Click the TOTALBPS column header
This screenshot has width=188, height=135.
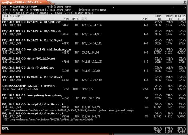[x=180, y=16]
